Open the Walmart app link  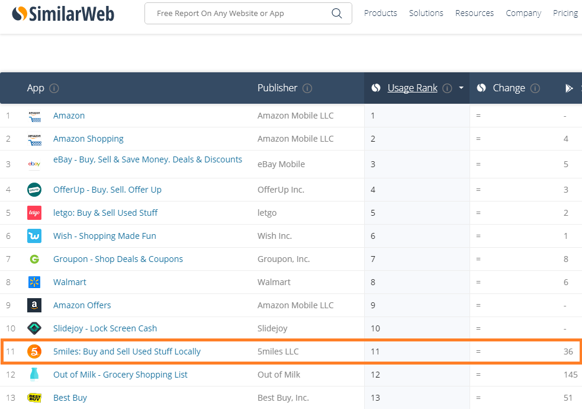point(70,282)
